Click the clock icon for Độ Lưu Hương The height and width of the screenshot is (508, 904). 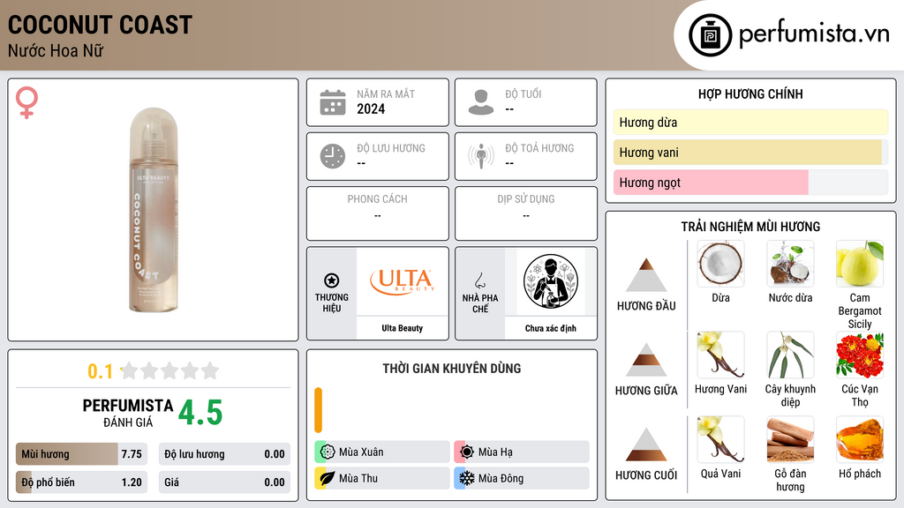[333, 156]
